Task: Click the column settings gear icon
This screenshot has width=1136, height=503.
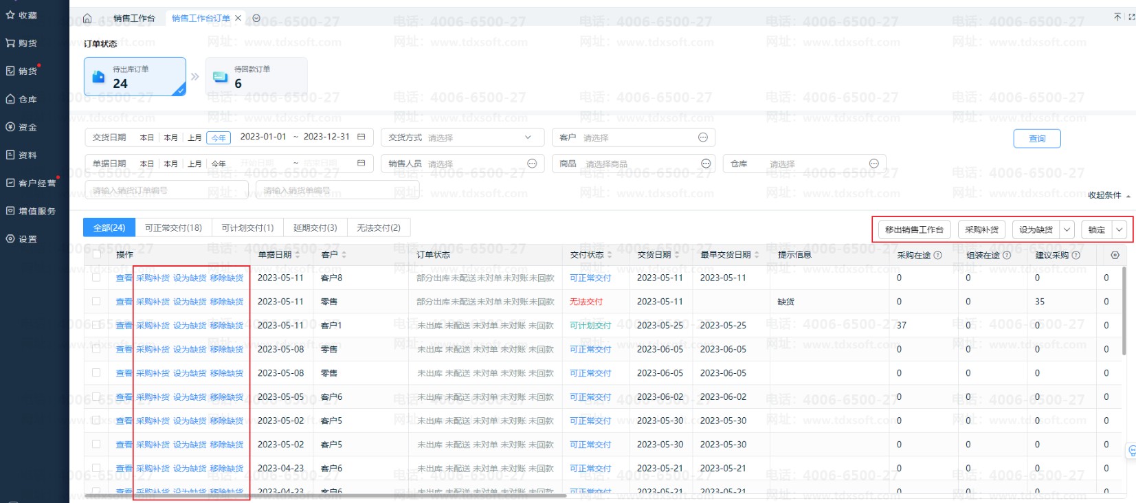Action: coord(1115,255)
